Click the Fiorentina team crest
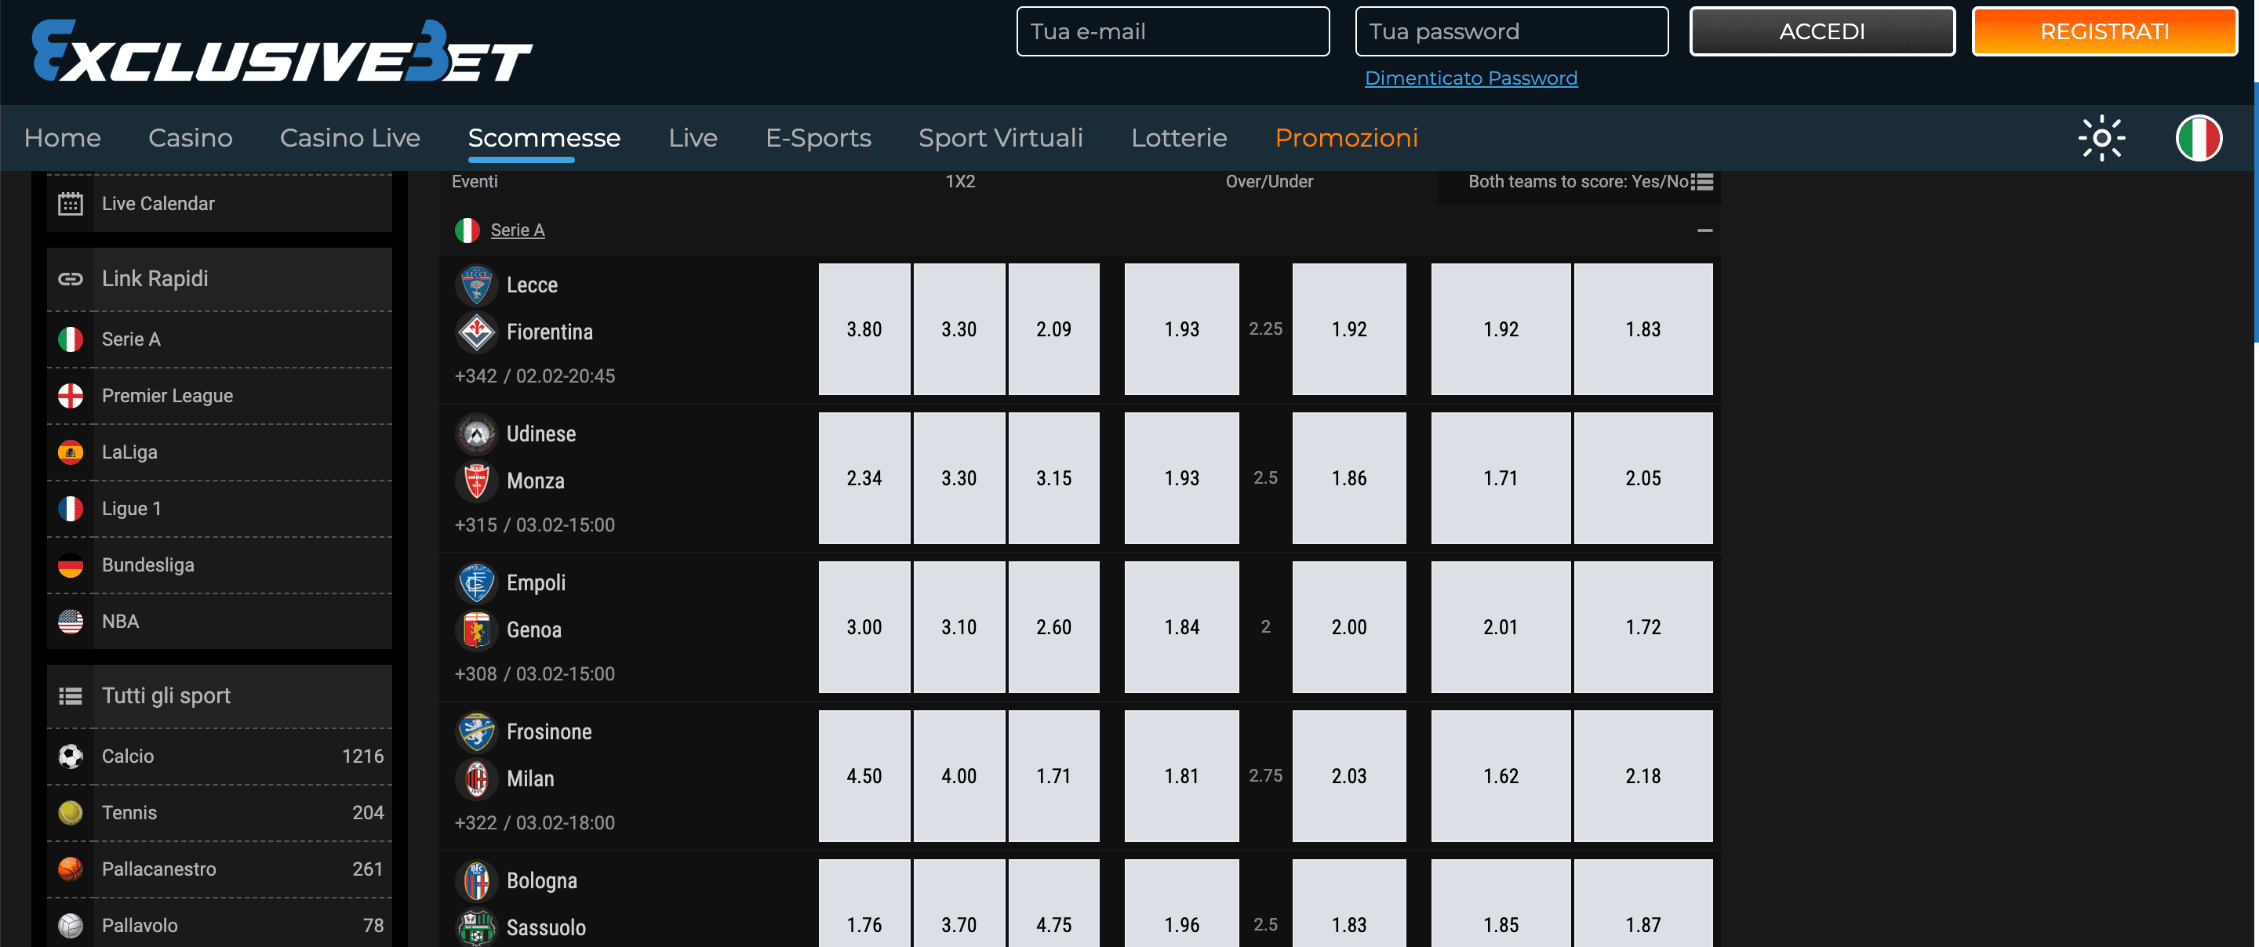 (x=476, y=332)
